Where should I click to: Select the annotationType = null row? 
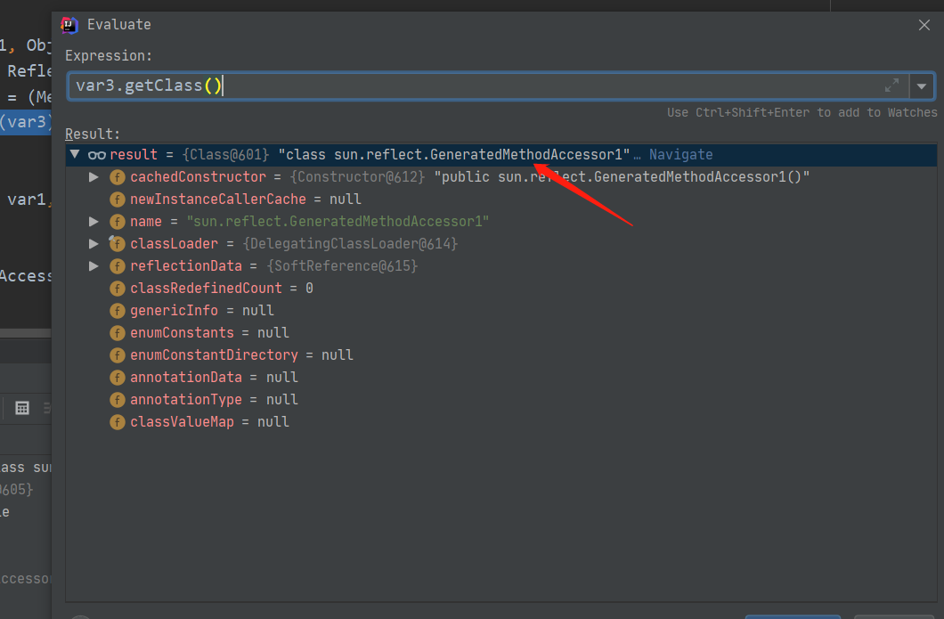(x=500, y=400)
